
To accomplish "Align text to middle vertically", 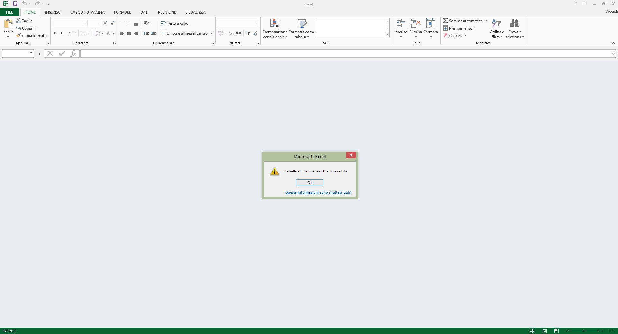I will coord(129,23).
